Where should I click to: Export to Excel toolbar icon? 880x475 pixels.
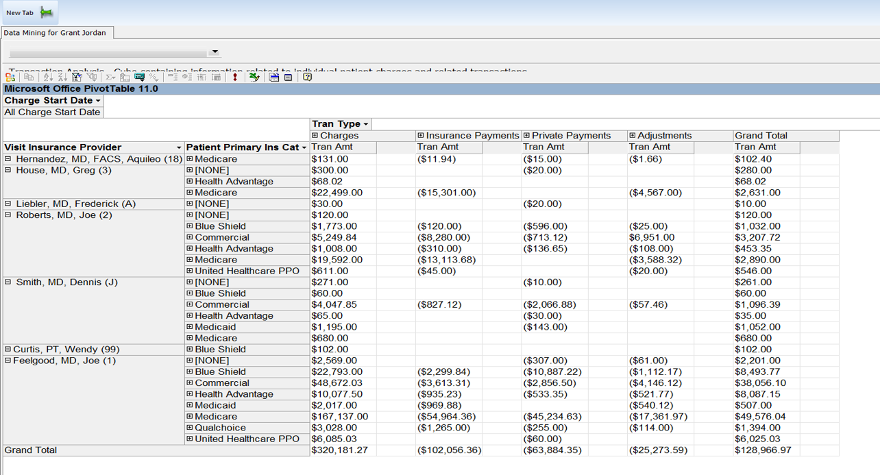[254, 77]
